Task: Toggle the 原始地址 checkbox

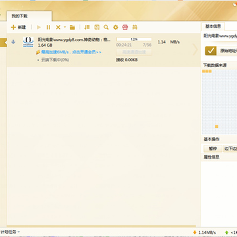Action: point(211,51)
